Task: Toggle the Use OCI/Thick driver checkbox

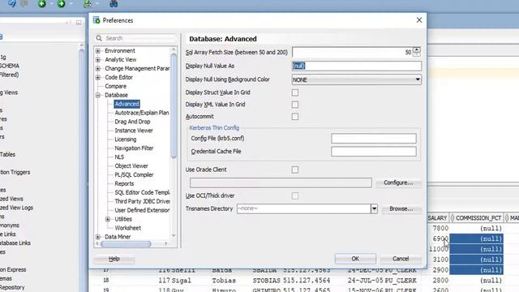Action: 295,196
